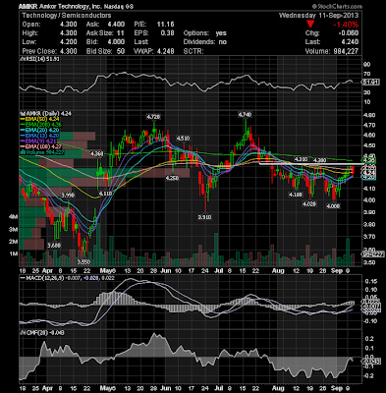
Task: Click the 4.100 price annotation
Action: 296,195
